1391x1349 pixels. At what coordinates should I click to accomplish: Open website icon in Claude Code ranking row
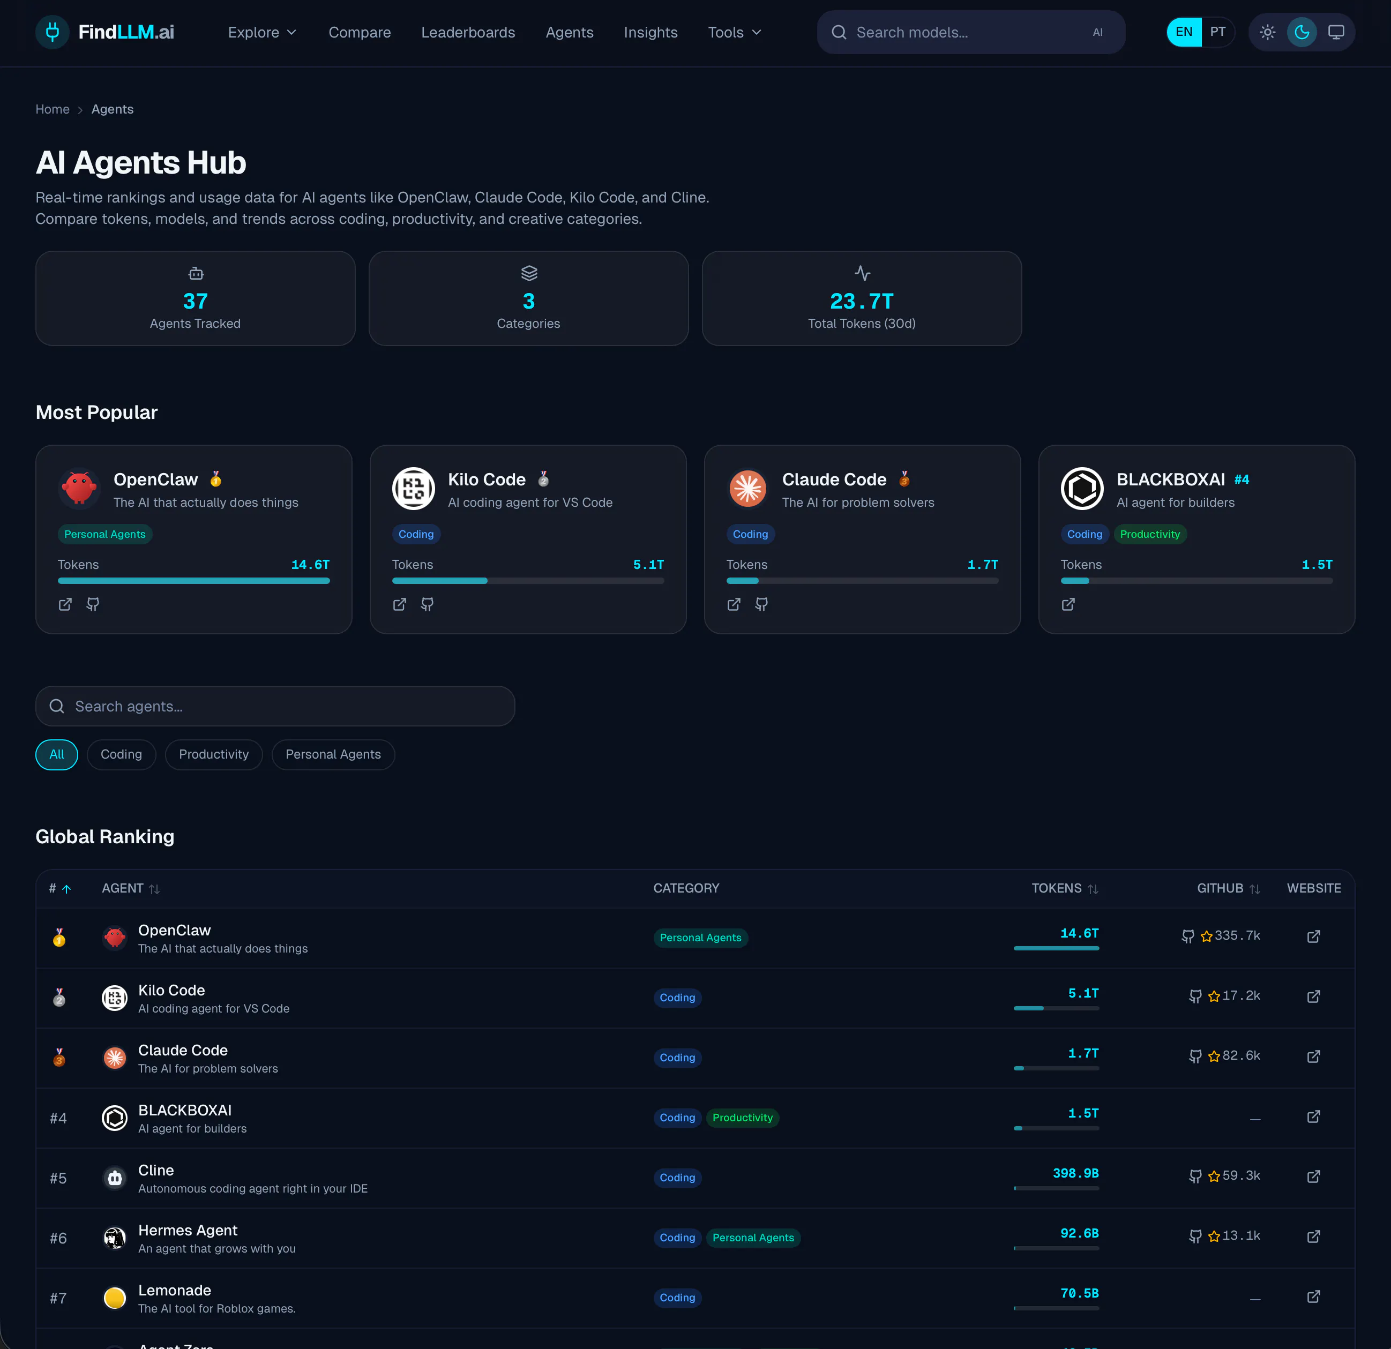coord(1314,1056)
